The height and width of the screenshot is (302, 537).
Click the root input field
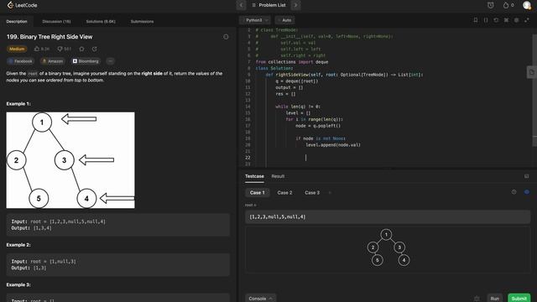point(388,216)
